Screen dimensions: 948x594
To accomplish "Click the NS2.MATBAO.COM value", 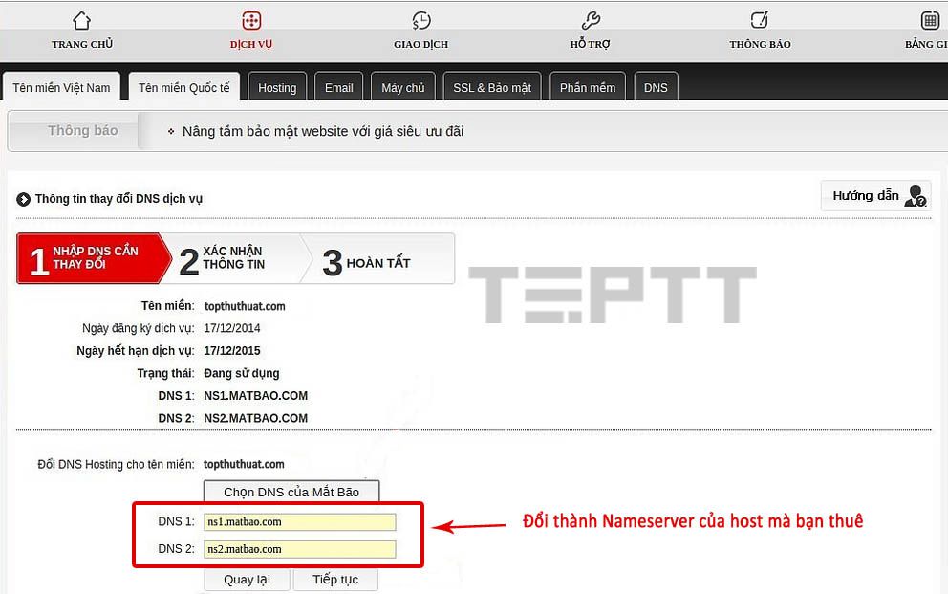I will pyautogui.click(x=256, y=418).
